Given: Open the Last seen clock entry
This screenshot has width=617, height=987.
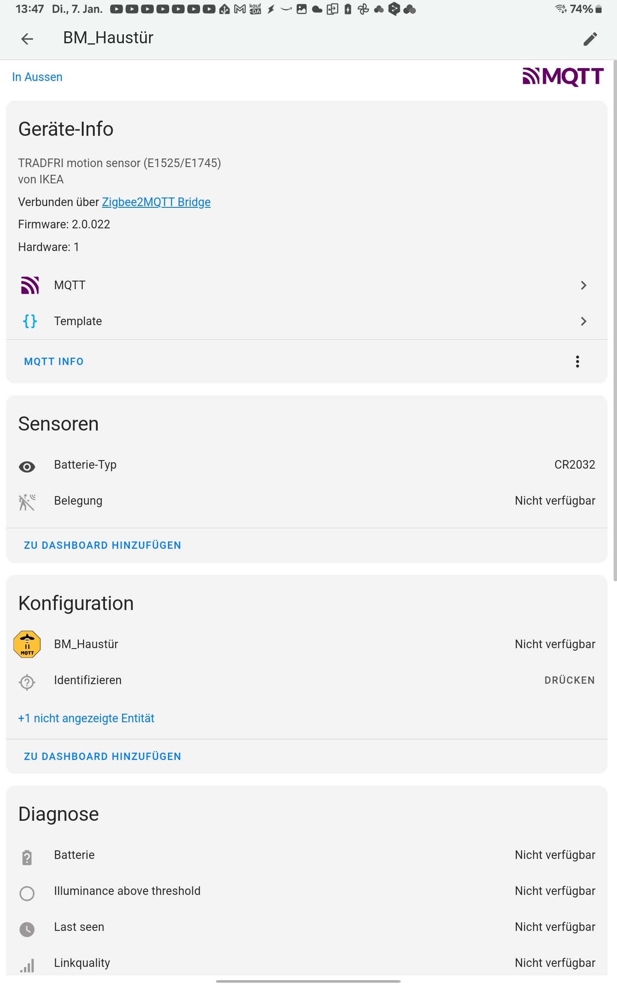Looking at the screenshot, I should (307, 927).
